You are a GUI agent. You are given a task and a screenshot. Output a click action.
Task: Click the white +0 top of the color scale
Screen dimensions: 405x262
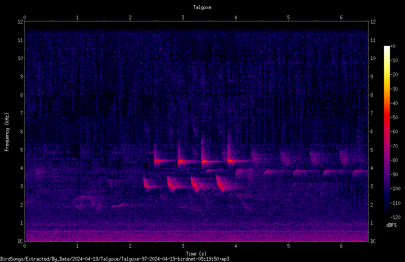tap(387, 47)
